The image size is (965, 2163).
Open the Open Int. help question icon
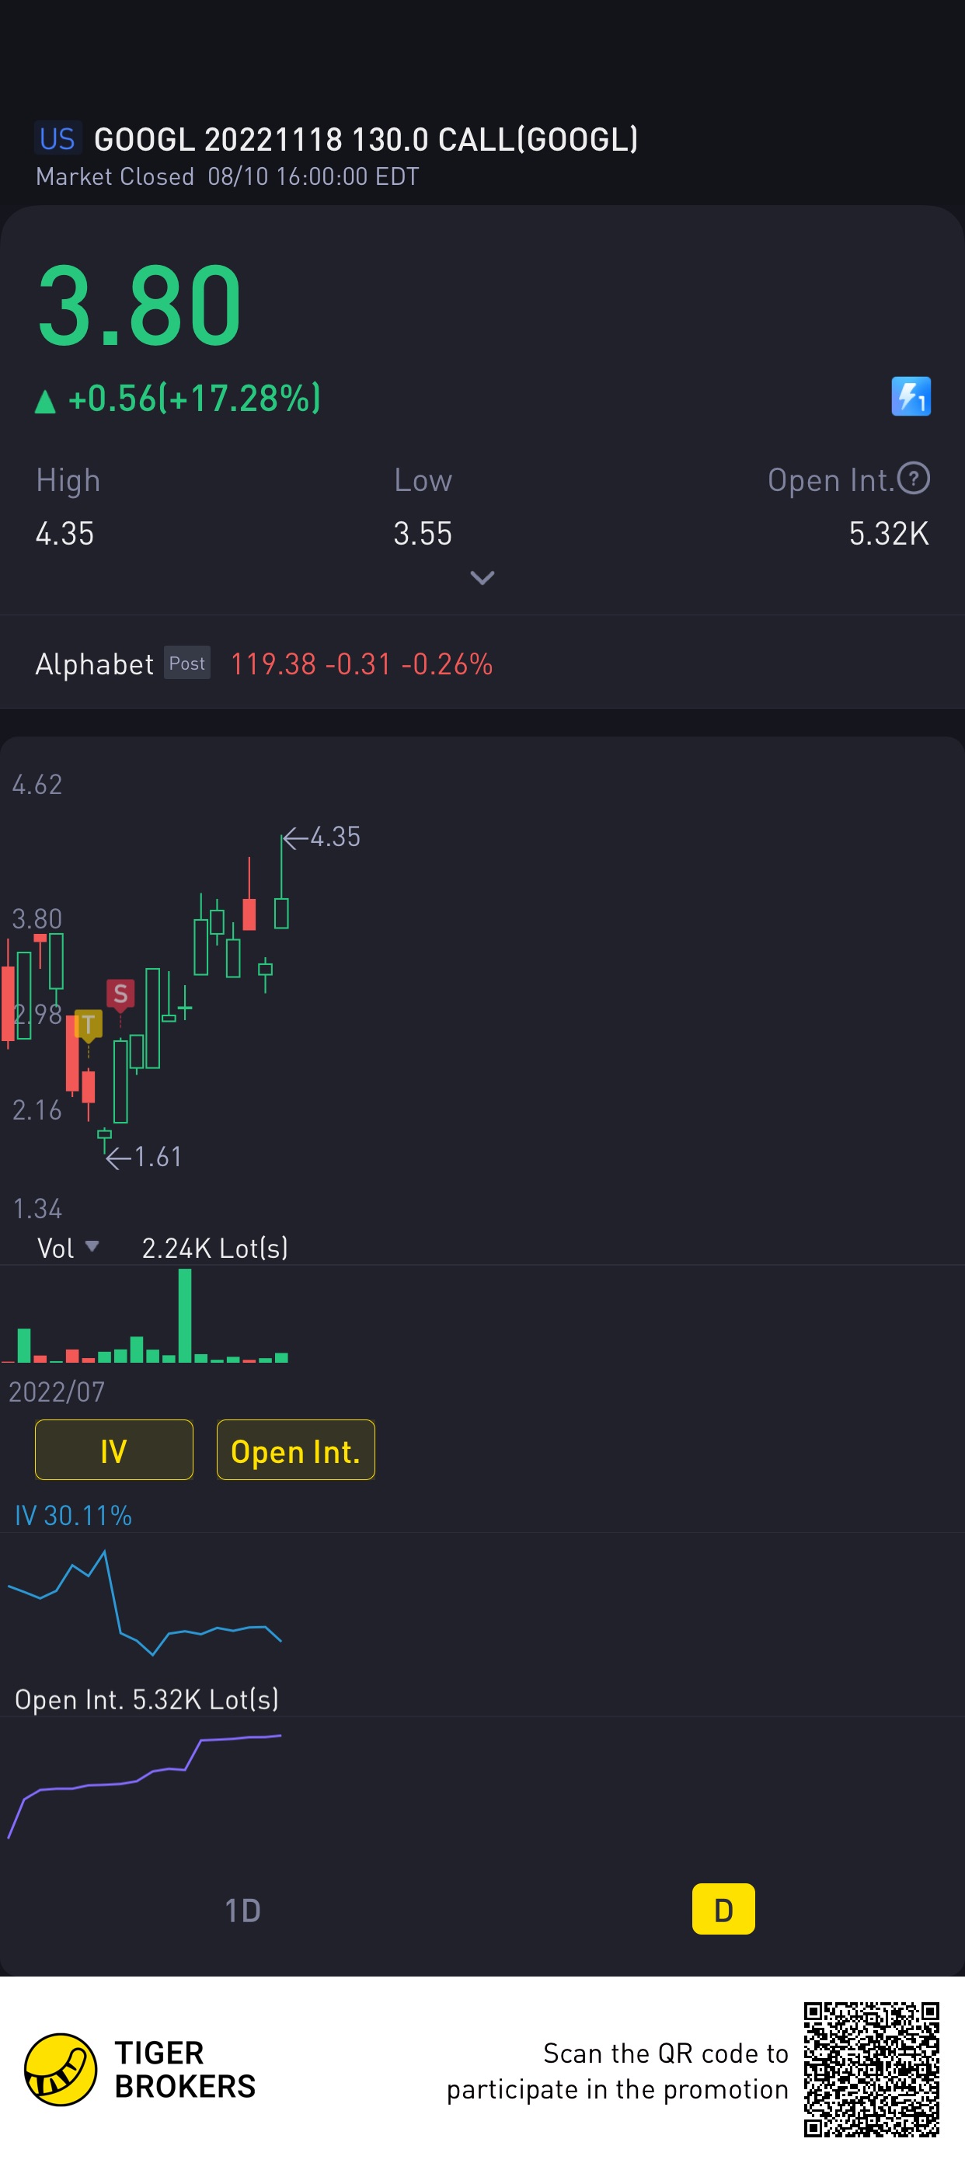913,479
